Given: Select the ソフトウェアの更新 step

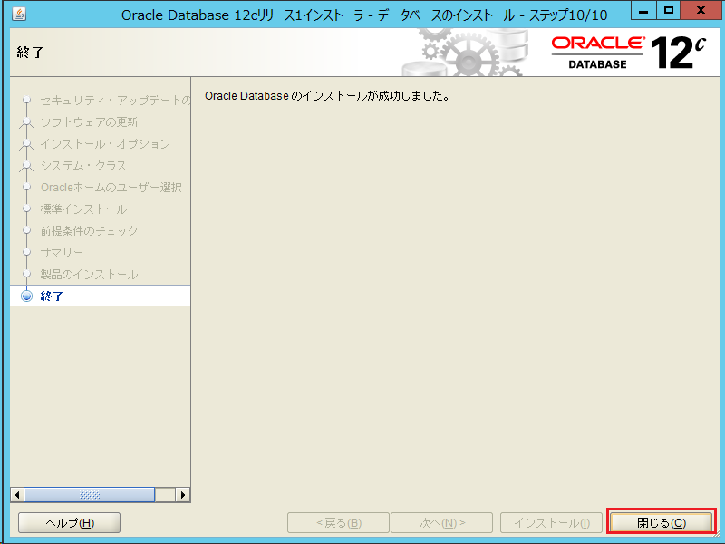Looking at the screenshot, I should (89, 122).
